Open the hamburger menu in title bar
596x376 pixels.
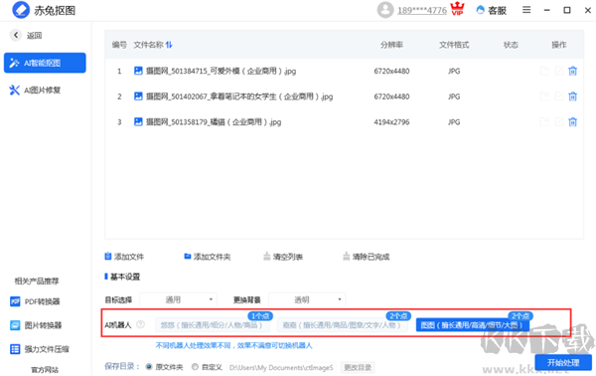(x=526, y=10)
